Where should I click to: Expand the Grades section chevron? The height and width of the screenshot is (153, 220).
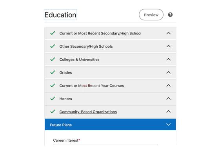click(x=168, y=72)
